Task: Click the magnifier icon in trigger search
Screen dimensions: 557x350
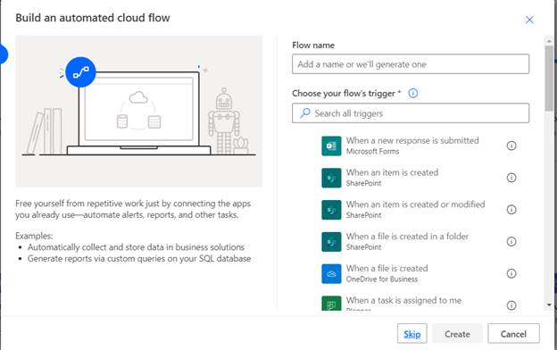Action: (304, 113)
